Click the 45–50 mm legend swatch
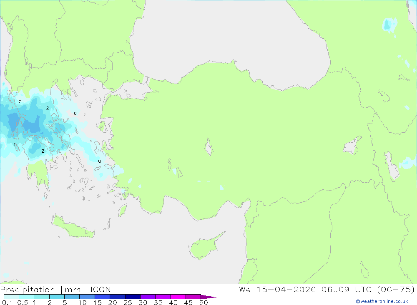This screenshot has width=417, height=305. (x=193, y=297)
